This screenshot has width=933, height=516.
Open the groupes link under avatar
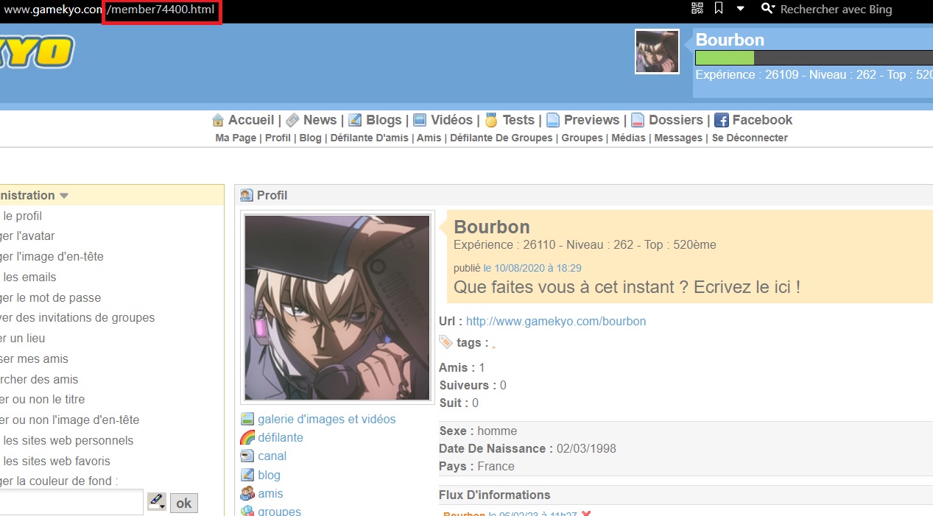tap(279, 511)
